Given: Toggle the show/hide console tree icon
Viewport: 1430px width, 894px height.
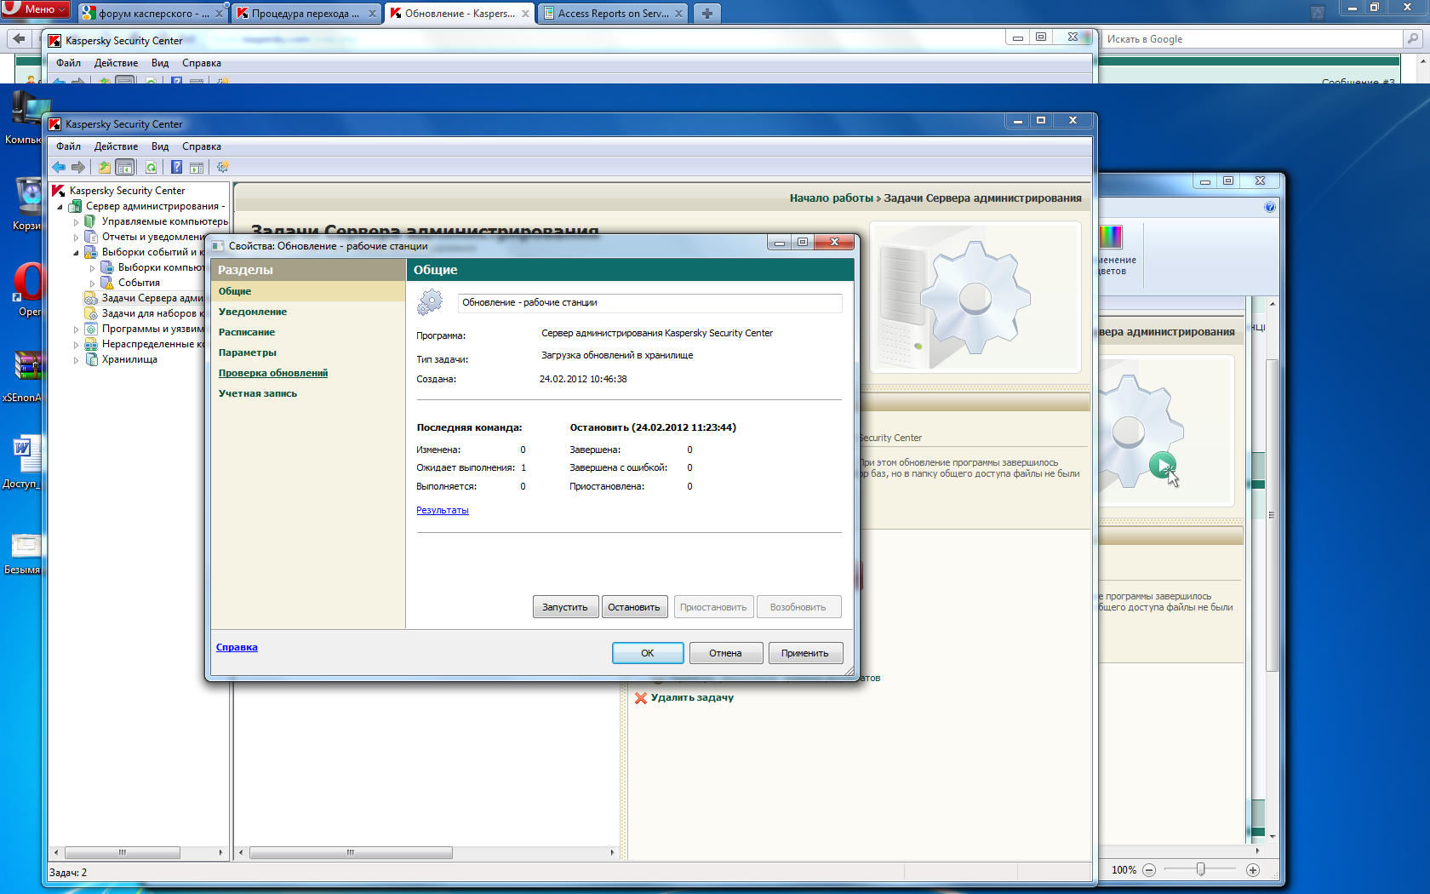Looking at the screenshot, I should (125, 167).
